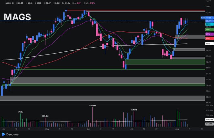The height and width of the screenshot is (138, 214).
Task: Click the blue Post price label
Action: click(207, 18)
